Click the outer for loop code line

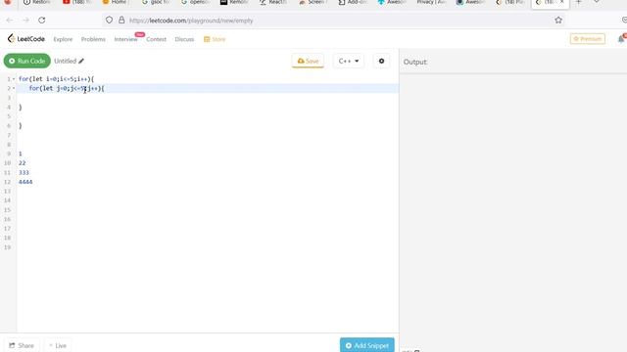pos(57,79)
